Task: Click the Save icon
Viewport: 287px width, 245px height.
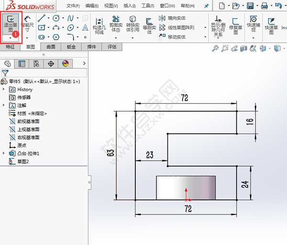Action: click(250, 6)
